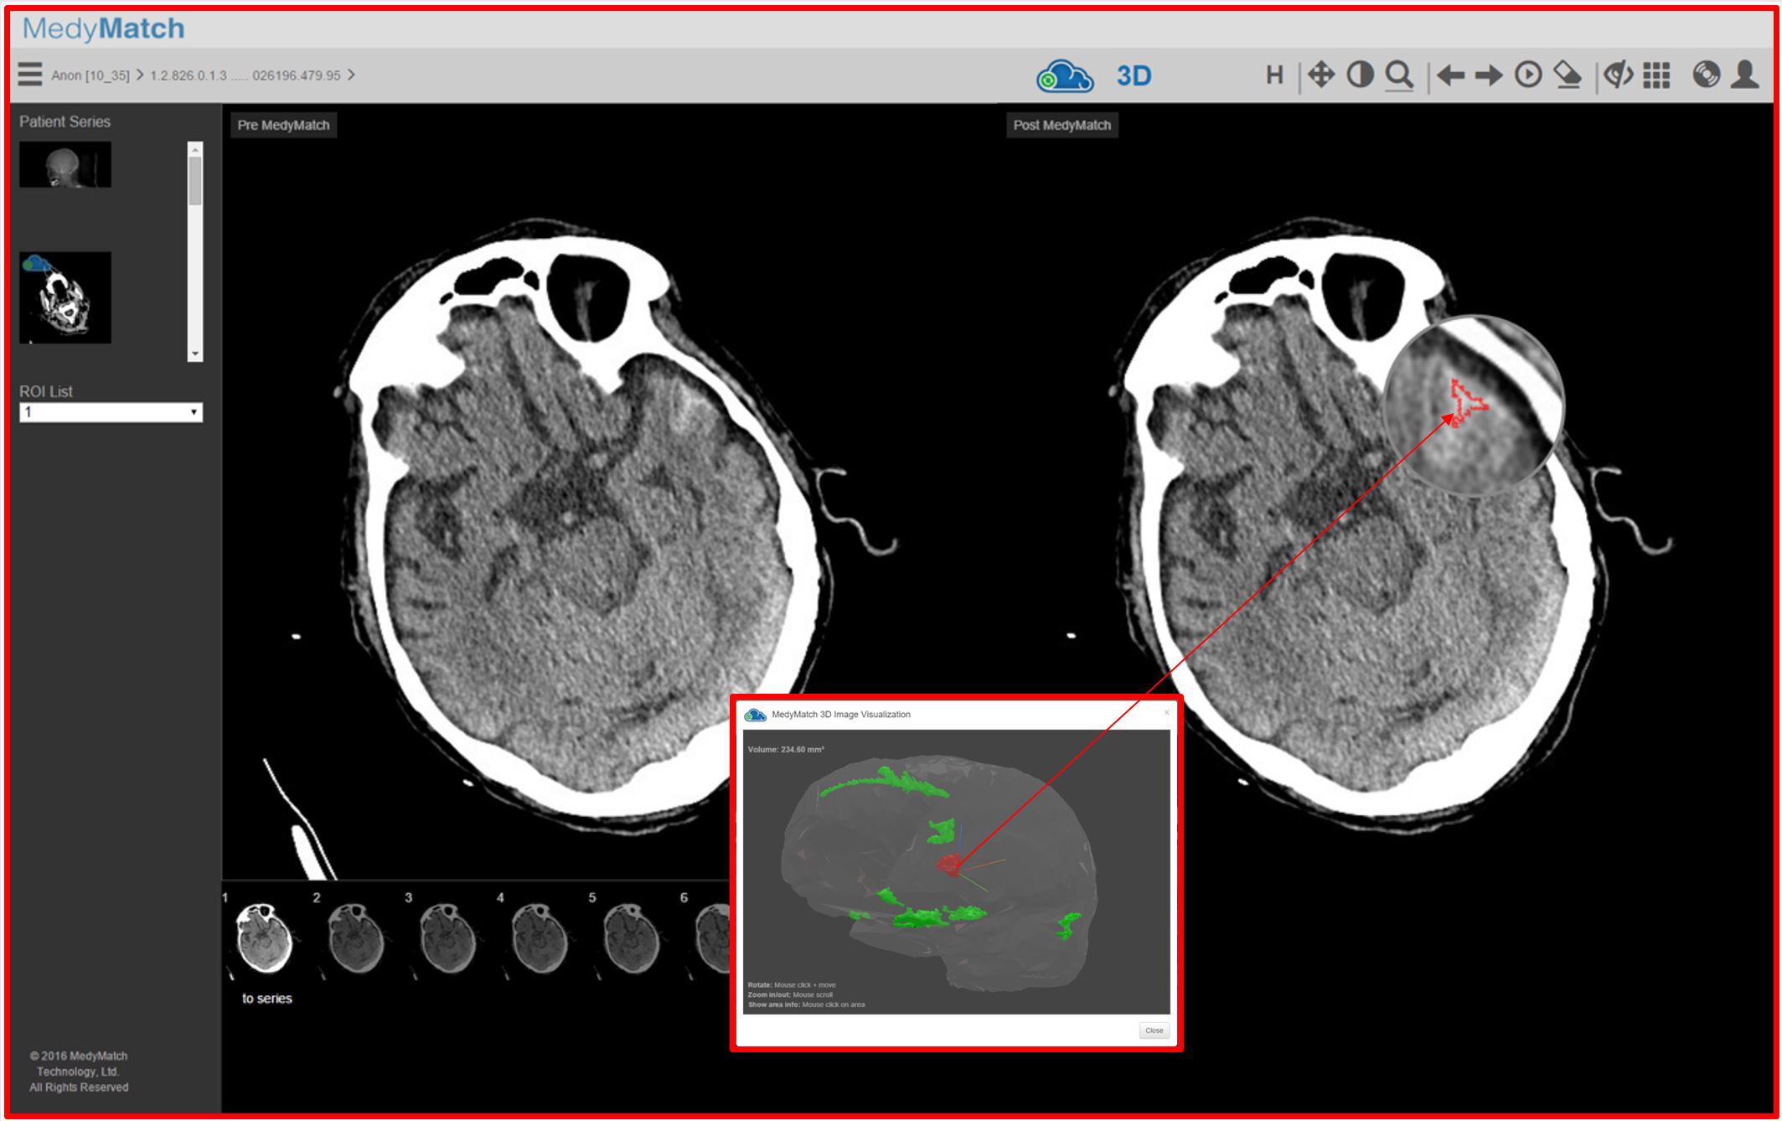This screenshot has width=1782, height=1121.
Task: Open the grid layout icon
Action: 1656,75
